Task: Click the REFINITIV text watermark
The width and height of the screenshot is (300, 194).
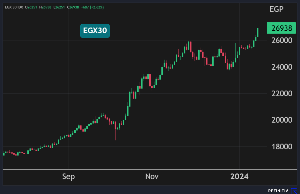Action: pos(278,191)
